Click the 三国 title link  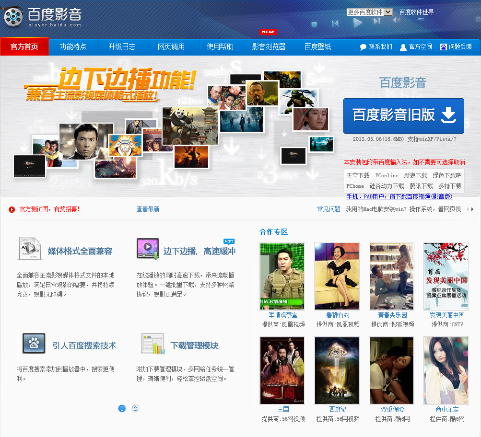click(x=283, y=409)
